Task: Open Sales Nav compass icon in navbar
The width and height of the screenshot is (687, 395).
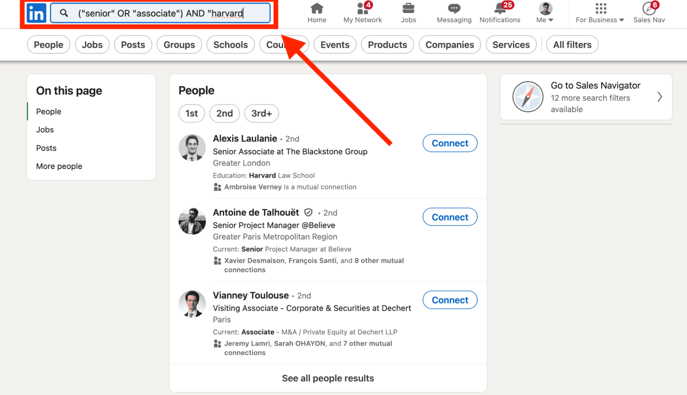Action: tap(649, 8)
